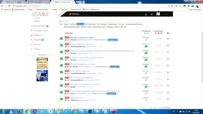Click the red statistics flag icon
Screen dimensions: 203x114
158,33
